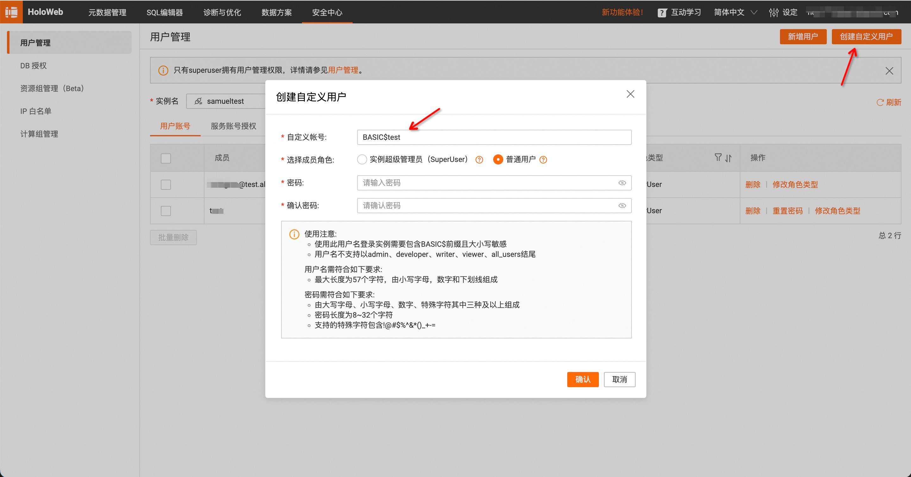
Task: Click the 设定 settings label
Action: pyautogui.click(x=790, y=12)
